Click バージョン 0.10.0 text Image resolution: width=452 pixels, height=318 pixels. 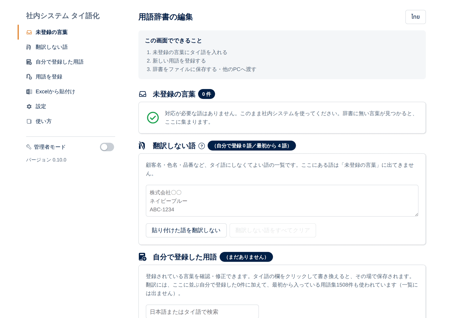coord(46,160)
